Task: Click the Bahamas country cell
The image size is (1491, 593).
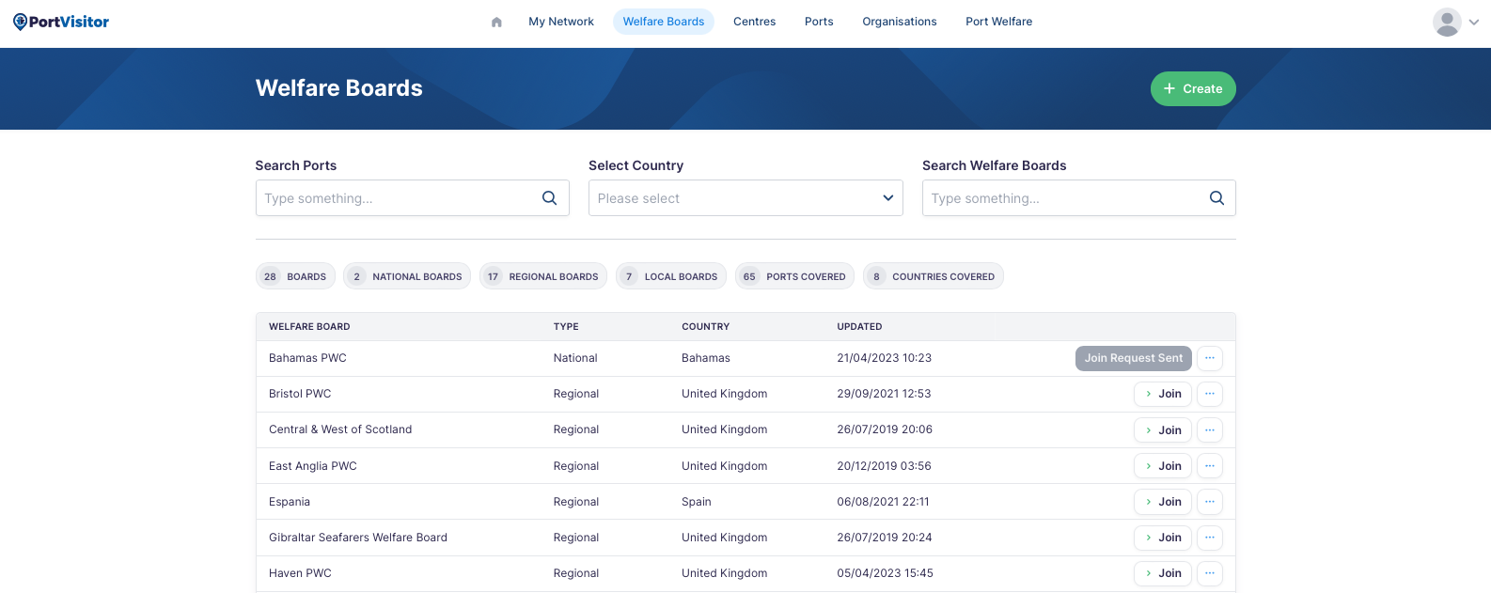Action: [x=706, y=358]
